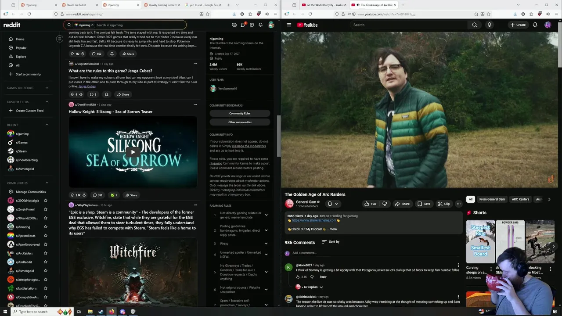Viewport: 562px width, 316px height.
Task: Open more actions for the video
Action: point(458,204)
